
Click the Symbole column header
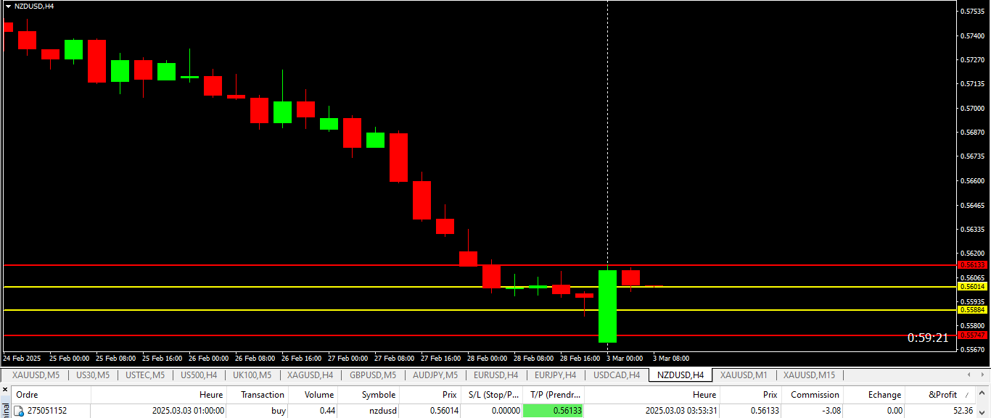tap(378, 395)
